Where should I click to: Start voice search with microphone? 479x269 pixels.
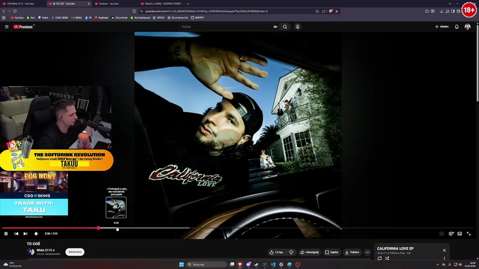click(298, 27)
